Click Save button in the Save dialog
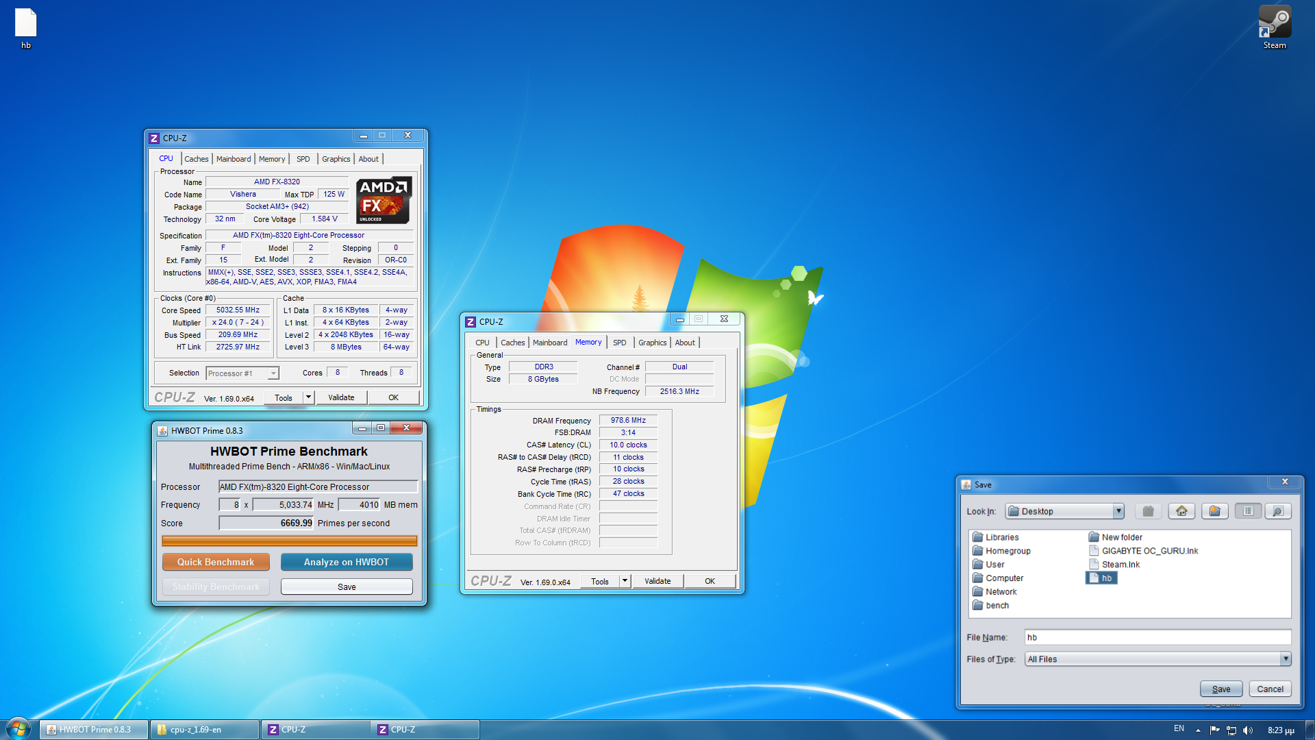The height and width of the screenshot is (740, 1315). tap(1221, 689)
